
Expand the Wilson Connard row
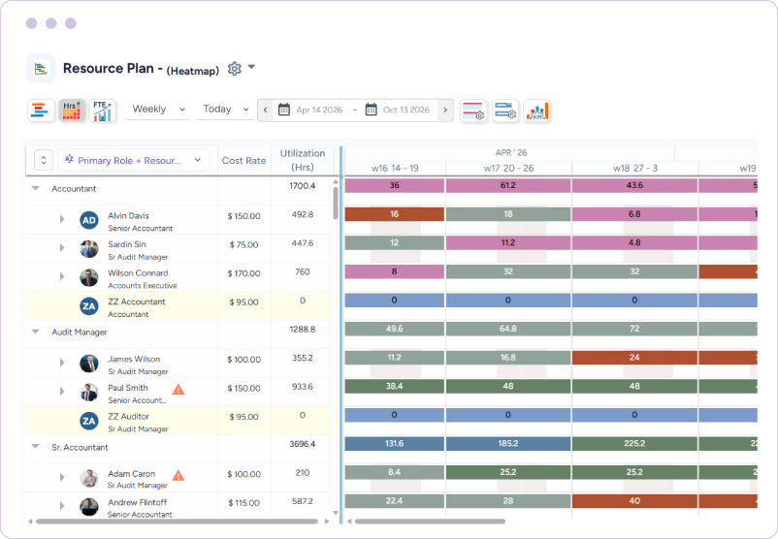(62, 276)
